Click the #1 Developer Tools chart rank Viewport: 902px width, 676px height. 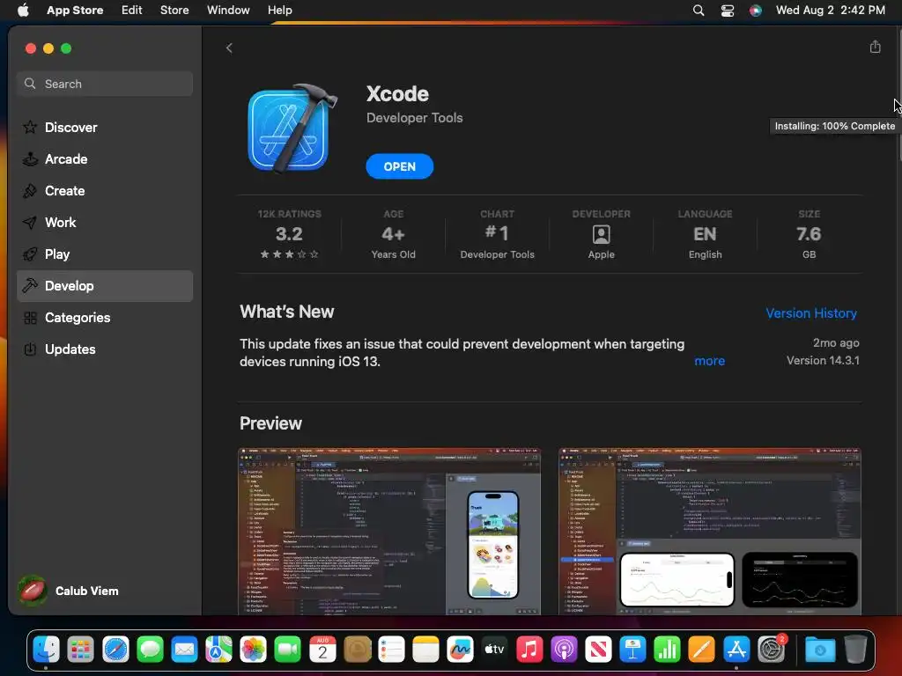(497, 234)
